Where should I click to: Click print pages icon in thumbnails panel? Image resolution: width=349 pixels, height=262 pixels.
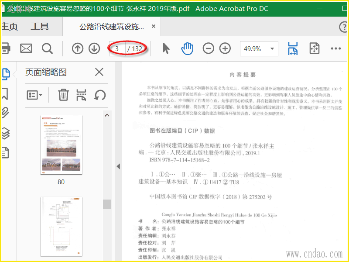tap(81, 95)
